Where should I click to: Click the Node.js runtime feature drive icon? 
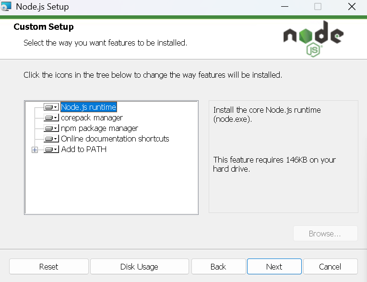coord(51,107)
